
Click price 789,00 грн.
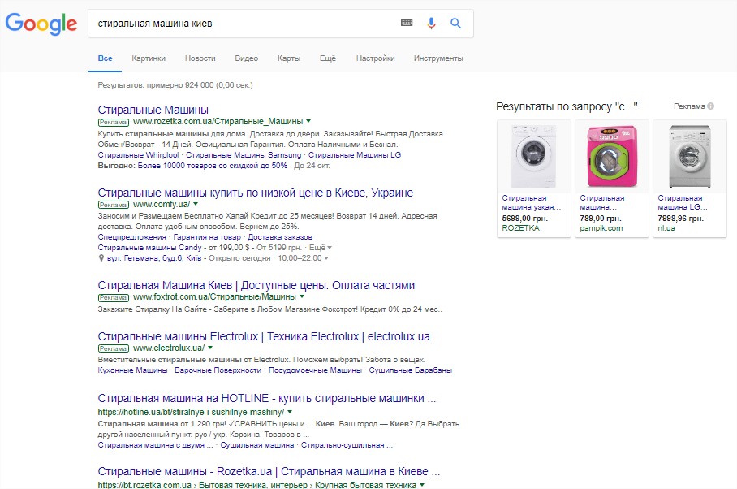click(600, 219)
